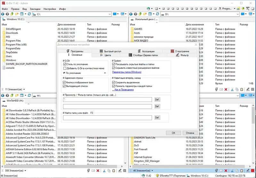Viewport: 256px width, 178px height.
Task: Click the paste clipboard icon in the D:\ pane footer
Action: tap(242, 89)
